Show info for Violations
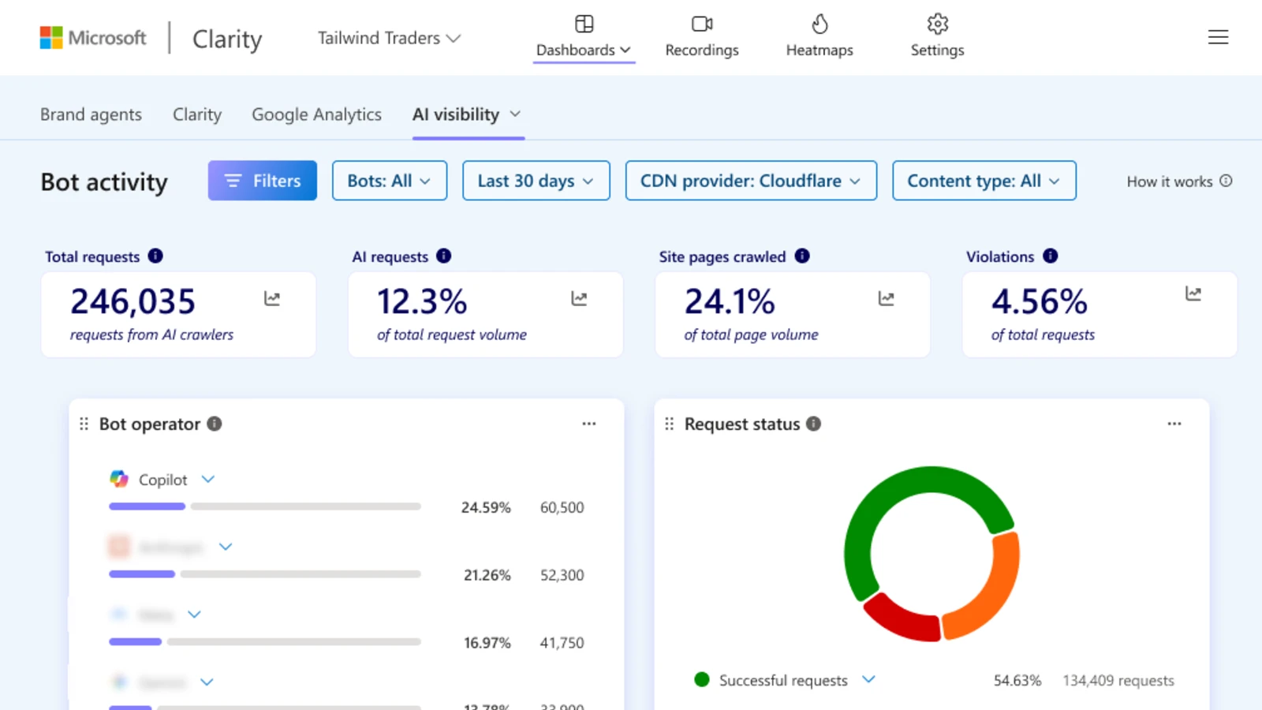Viewport: 1262px width, 710px height. [1051, 256]
